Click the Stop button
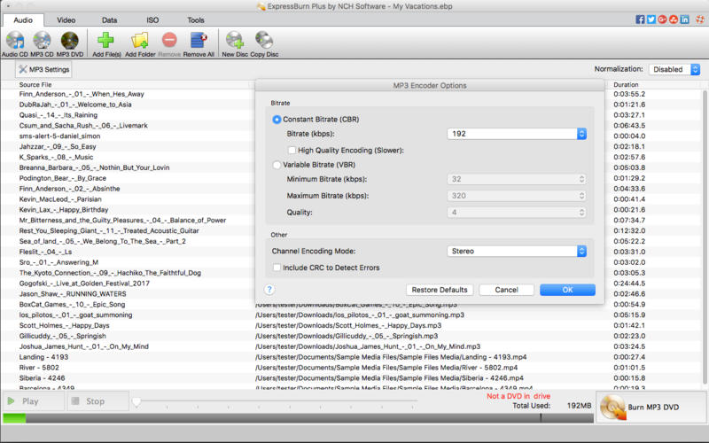Screen dimensions: 709x443 click(98, 401)
